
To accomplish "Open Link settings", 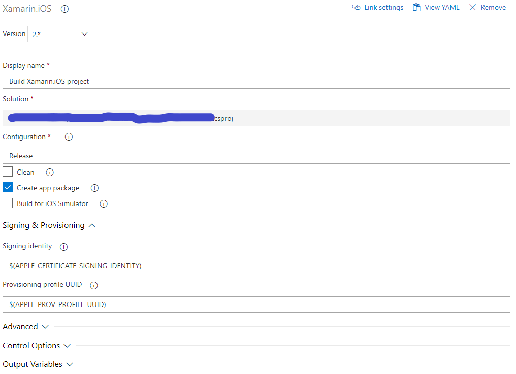I will click(377, 7).
